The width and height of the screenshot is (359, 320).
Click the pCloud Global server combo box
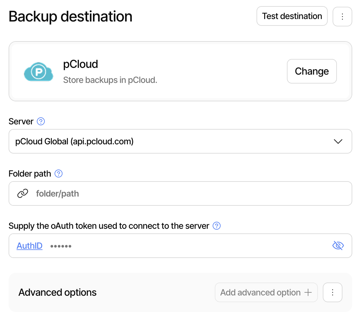[180, 141]
